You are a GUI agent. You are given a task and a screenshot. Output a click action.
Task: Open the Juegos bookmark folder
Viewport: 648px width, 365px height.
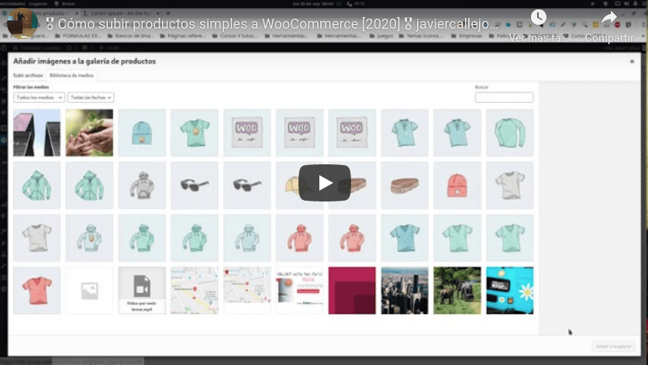[381, 36]
